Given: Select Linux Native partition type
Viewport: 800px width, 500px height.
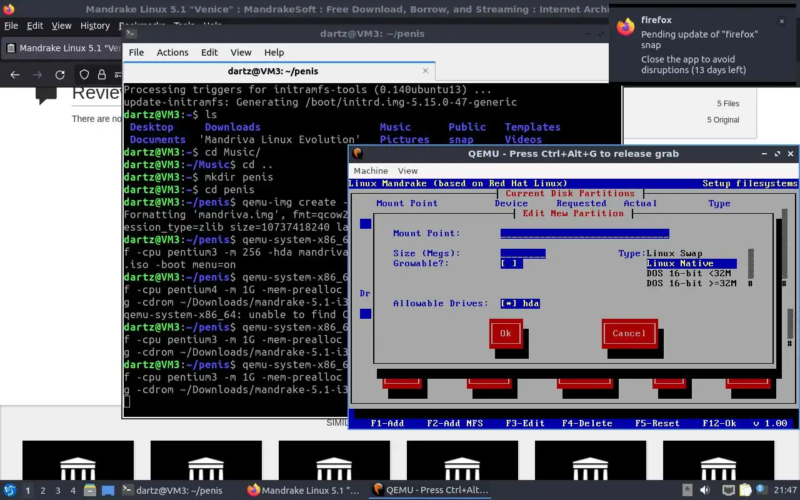Looking at the screenshot, I should pyautogui.click(x=691, y=263).
